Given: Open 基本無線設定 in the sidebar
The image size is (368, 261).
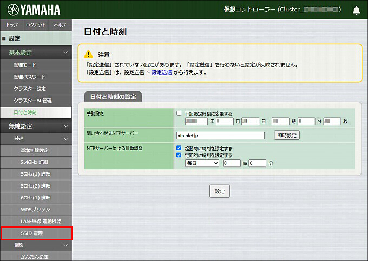Looking at the screenshot, I should (36, 150).
